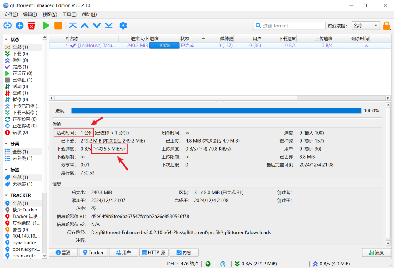
Task: Switch to the 用户 tab
Action: point(123,252)
